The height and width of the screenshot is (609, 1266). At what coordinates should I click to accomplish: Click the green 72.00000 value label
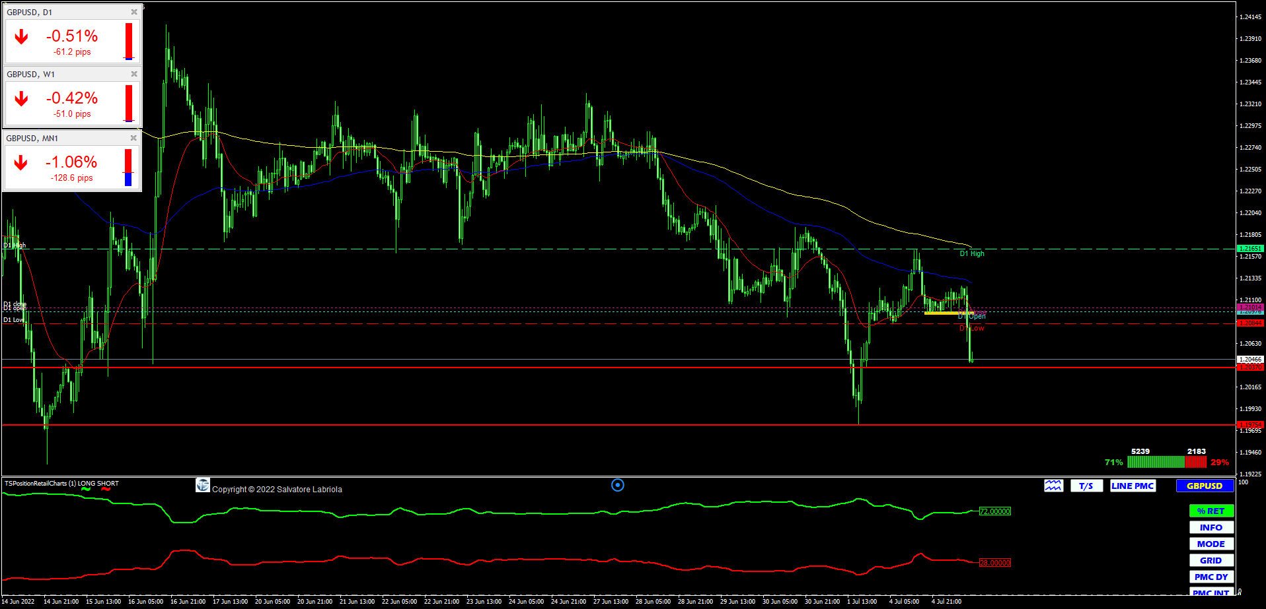[x=995, y=511]
